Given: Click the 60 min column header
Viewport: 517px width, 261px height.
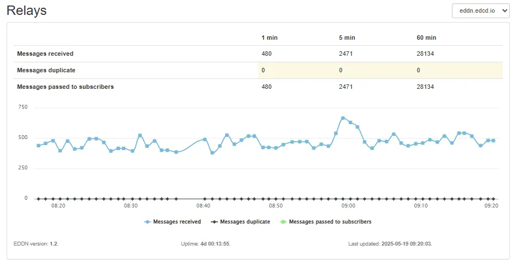Looking at the screenshot, I should pos(426,38).
